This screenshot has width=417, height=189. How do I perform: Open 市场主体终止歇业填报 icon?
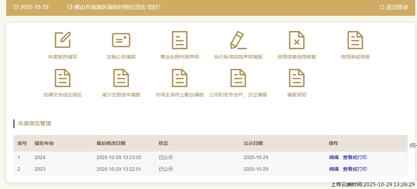180,78
